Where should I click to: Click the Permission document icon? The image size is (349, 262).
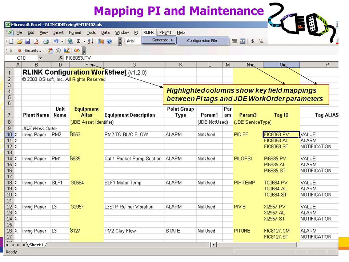point(36,41)
